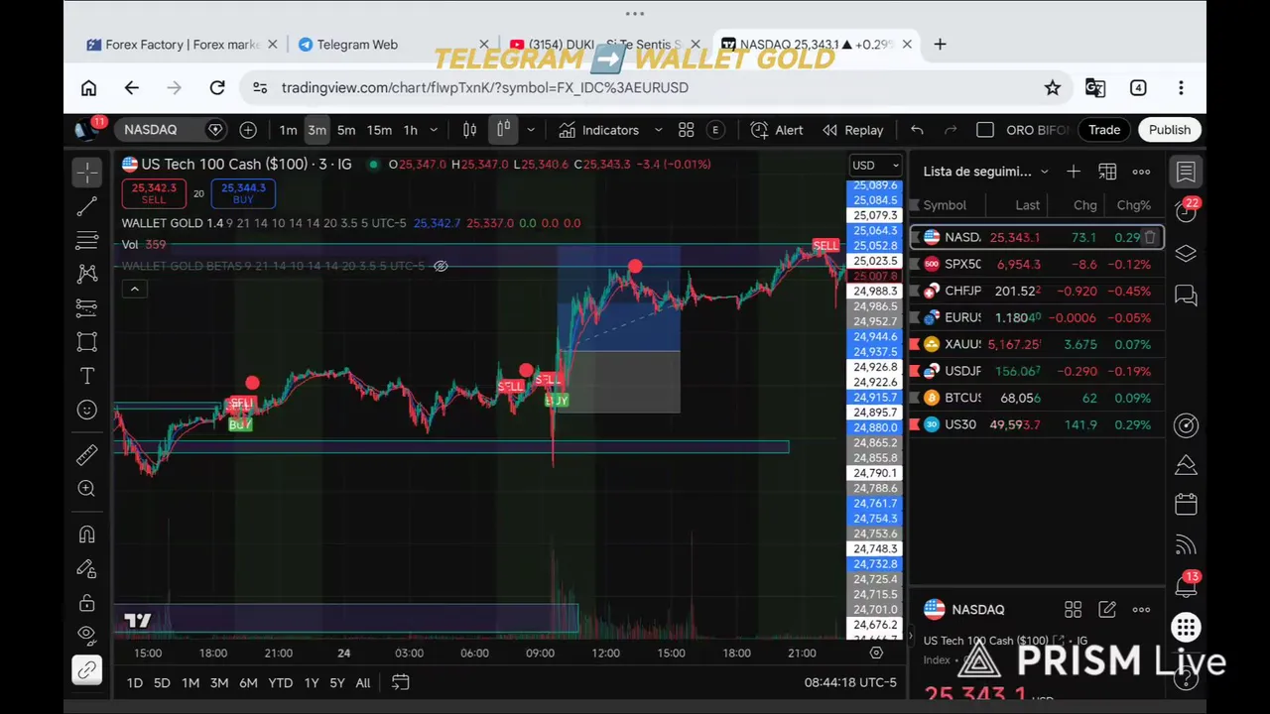
Task: Open watchlist three-dot settings menu
Action: [x=1141, y=172]
